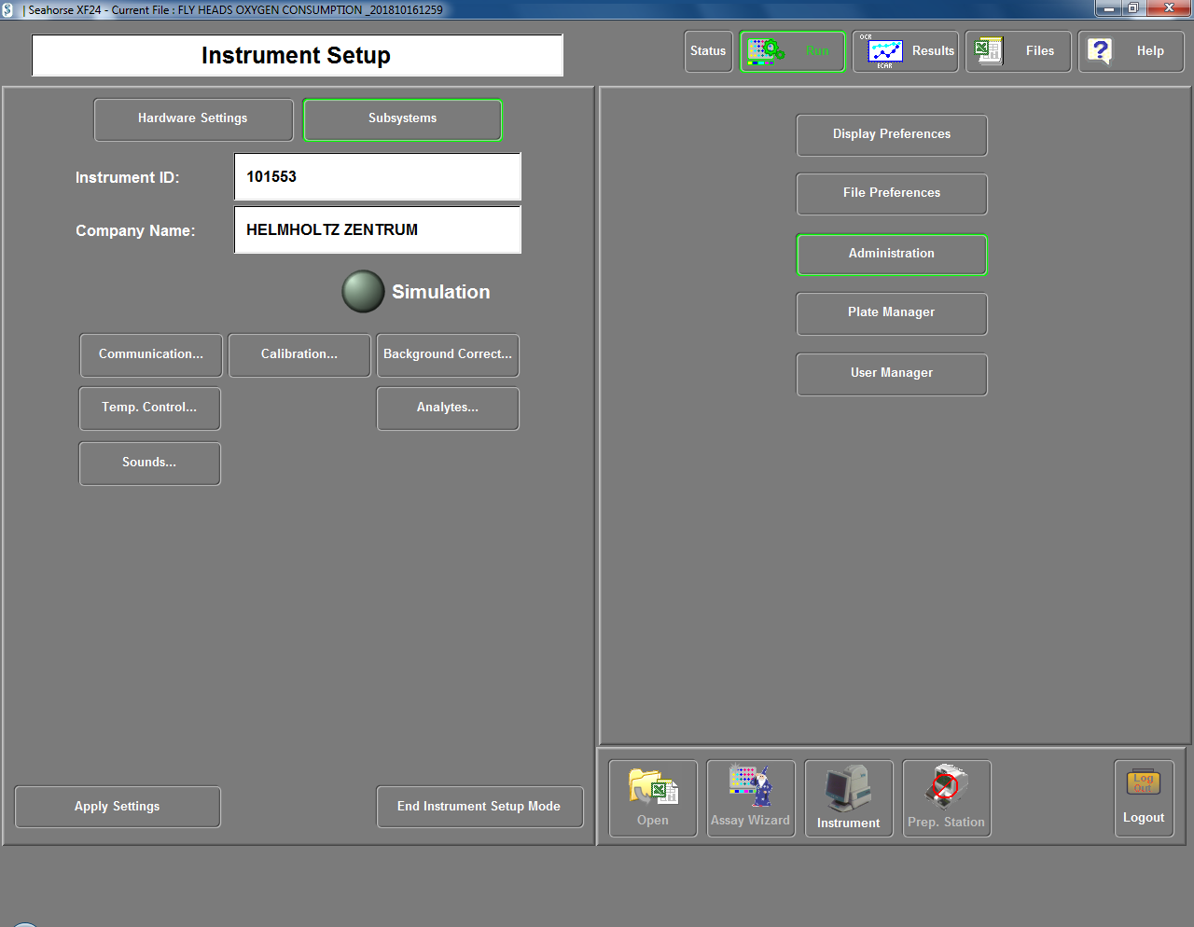The height and width of the screenshot is (927, 1194).
Task: Click the Help question mark icon
Action: click(1101, 51)
